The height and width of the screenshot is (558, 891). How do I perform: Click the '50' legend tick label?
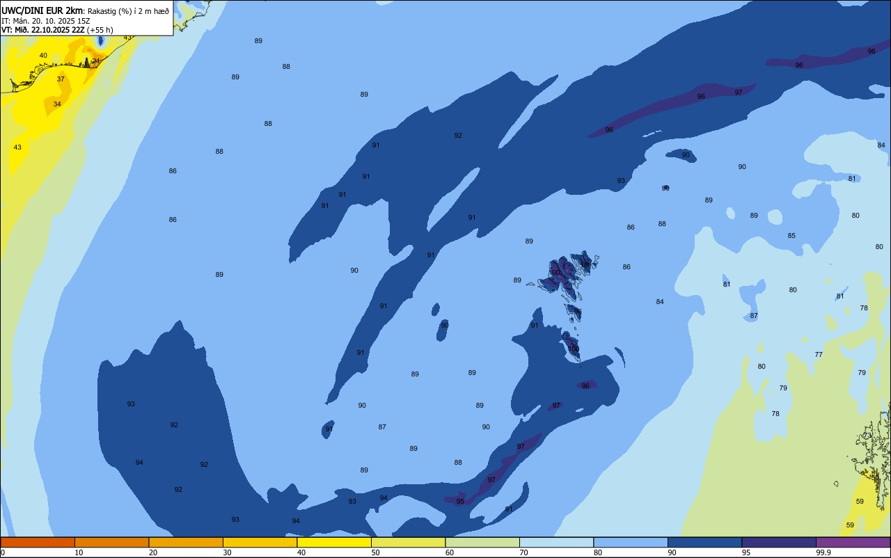pyautogui.click(x=375, y=552)
